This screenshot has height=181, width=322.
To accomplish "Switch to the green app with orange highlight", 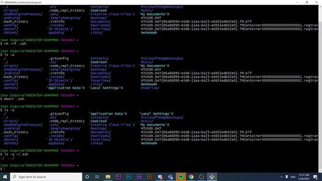I will (181, 176).
